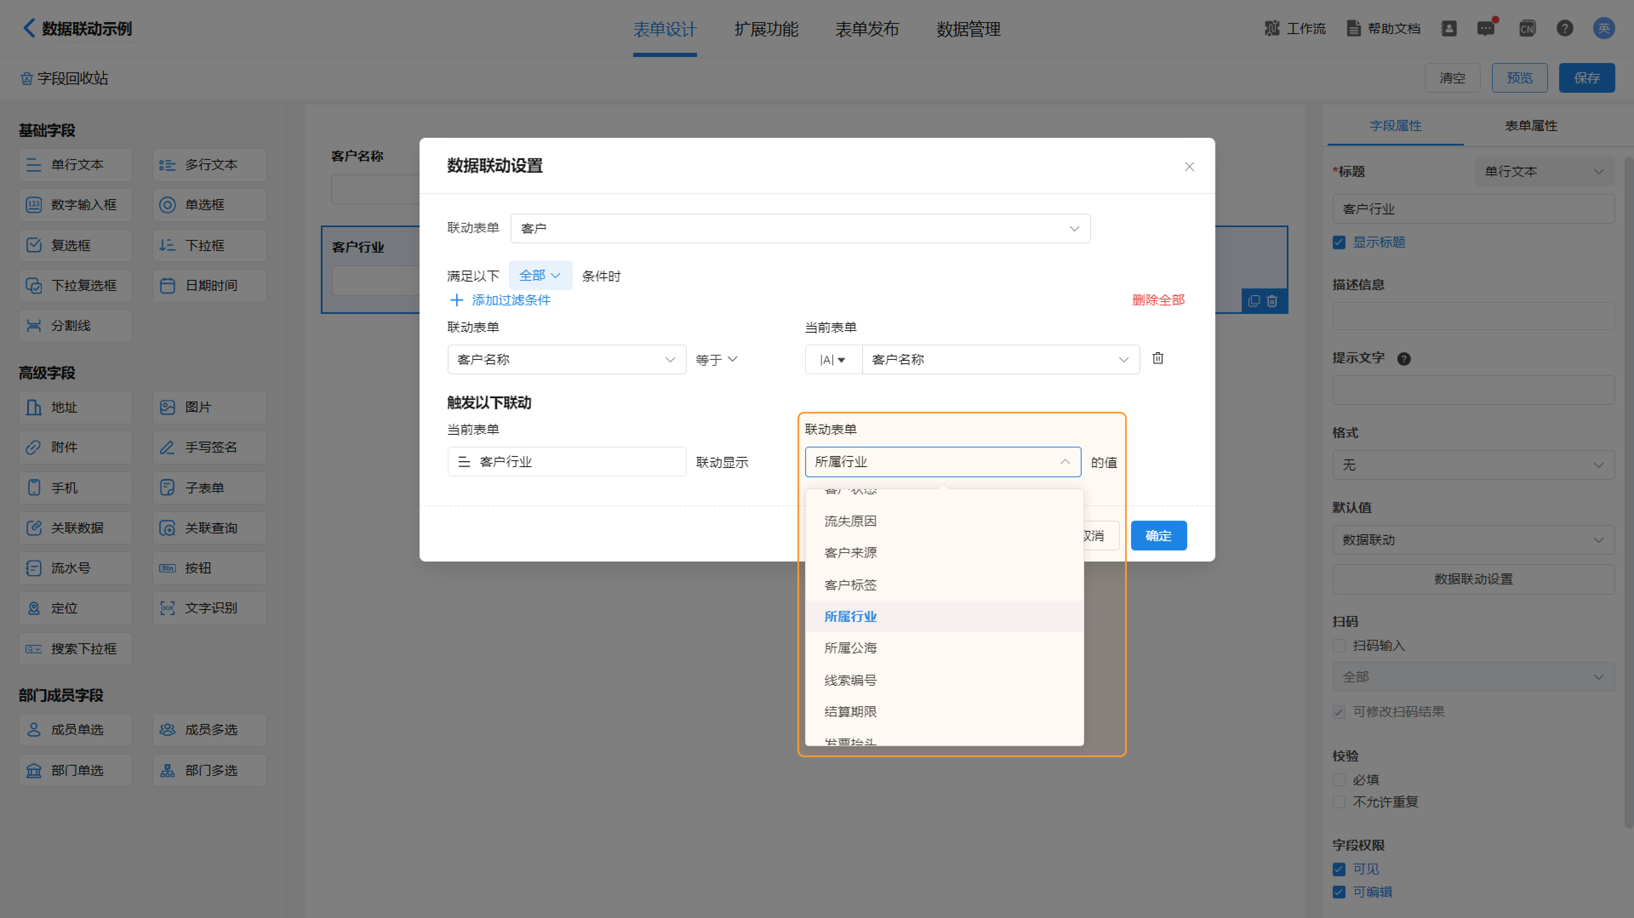Viewport: 1634px width, 918px height.
Task: Open the 全部 condition dropdown
Action: pyautogui.click(x=540, y=275)
